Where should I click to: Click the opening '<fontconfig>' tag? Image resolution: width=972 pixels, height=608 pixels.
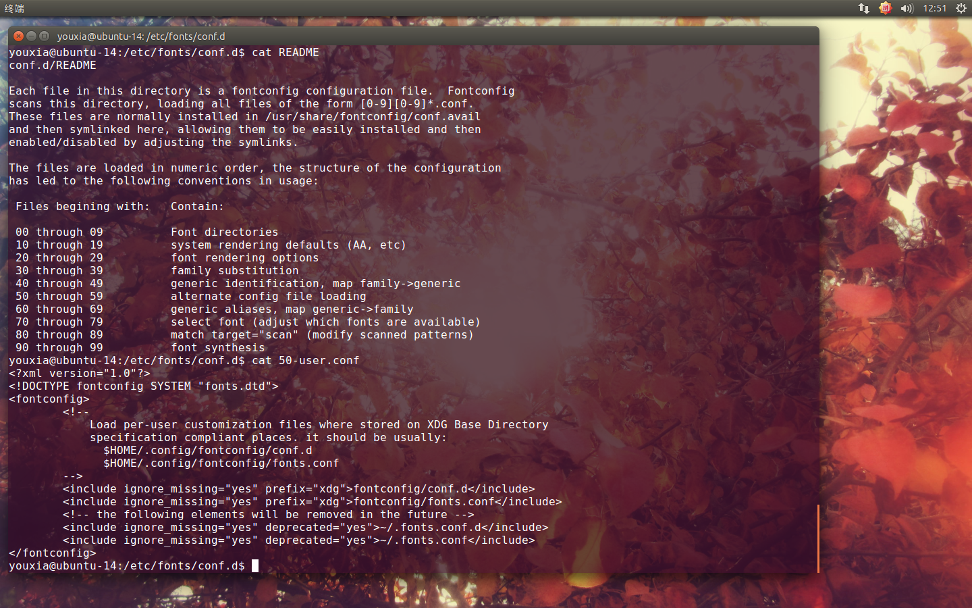(x=49, y=399)
